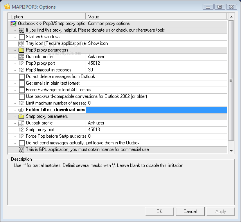Check backward-compatible conversions for Outlook 2002
The width and height of the screenshot is (241, 222).
[22, 97]
